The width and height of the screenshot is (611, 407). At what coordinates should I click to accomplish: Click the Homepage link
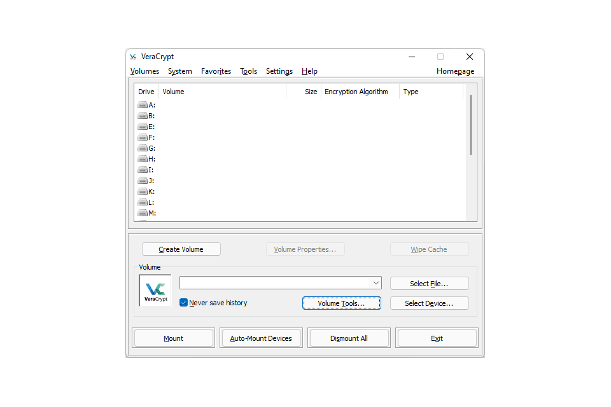(x=455, y=71)
